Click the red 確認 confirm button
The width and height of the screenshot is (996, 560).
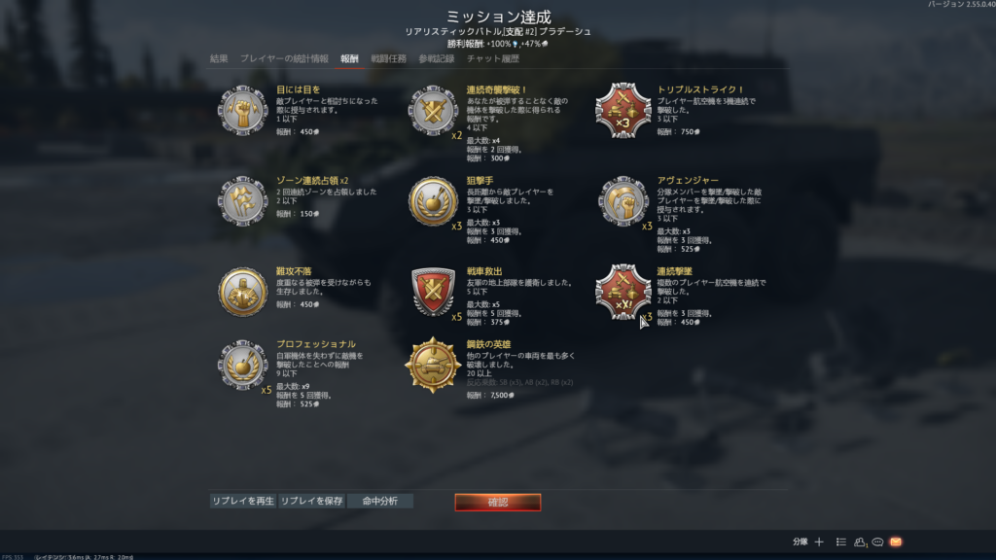coord(497,503)
